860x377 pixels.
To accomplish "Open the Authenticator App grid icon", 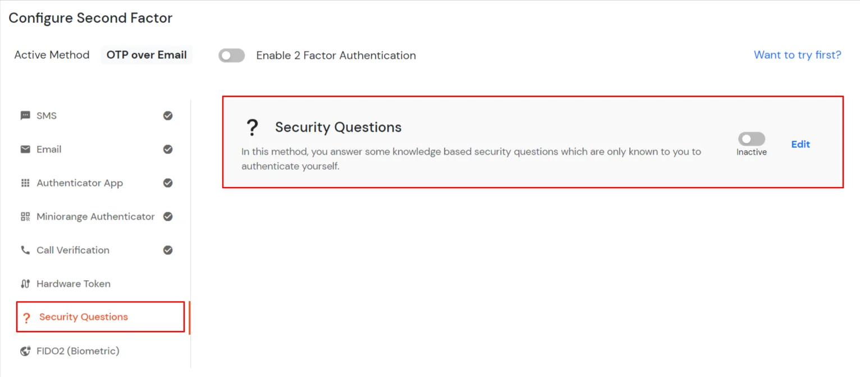I will 25,183.
